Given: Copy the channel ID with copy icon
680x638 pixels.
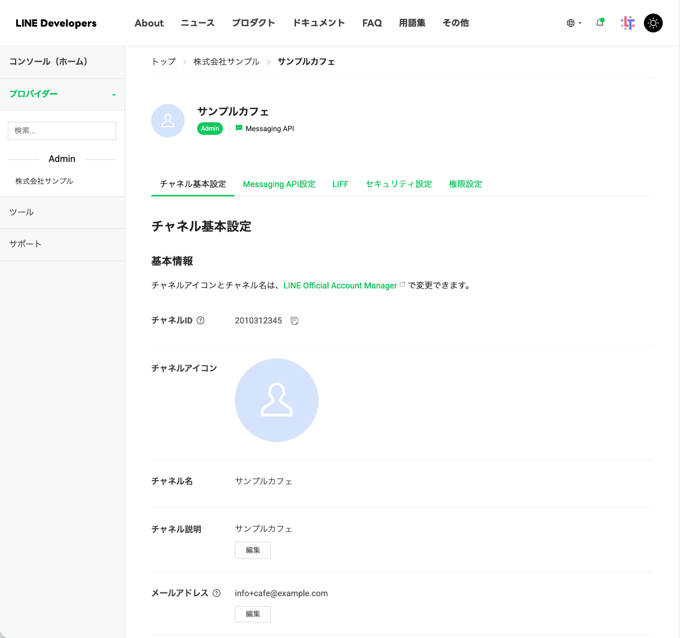Looking at the screenshot, I should pos(294,321).
